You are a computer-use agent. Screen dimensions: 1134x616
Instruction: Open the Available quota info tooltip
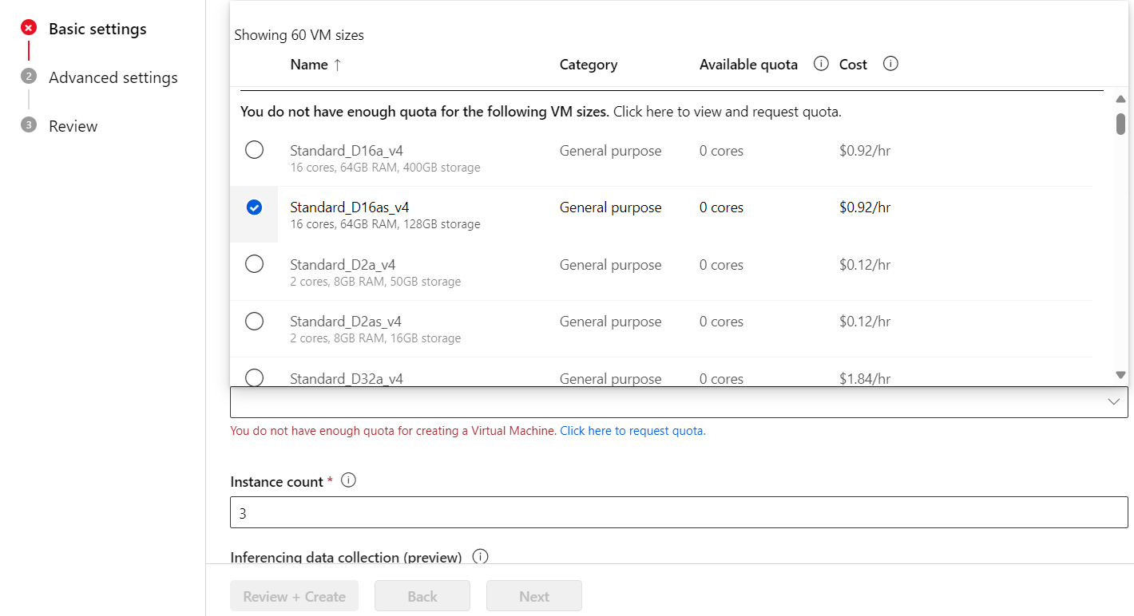tap(820, 64)
